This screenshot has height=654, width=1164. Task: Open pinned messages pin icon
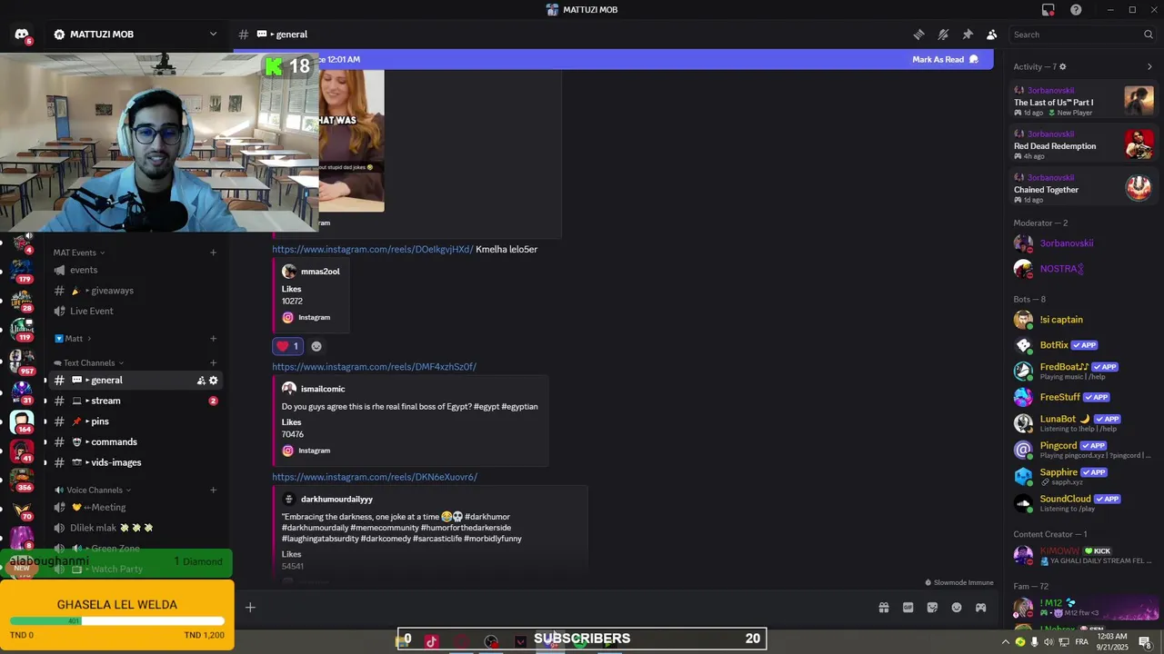(968, 35)
